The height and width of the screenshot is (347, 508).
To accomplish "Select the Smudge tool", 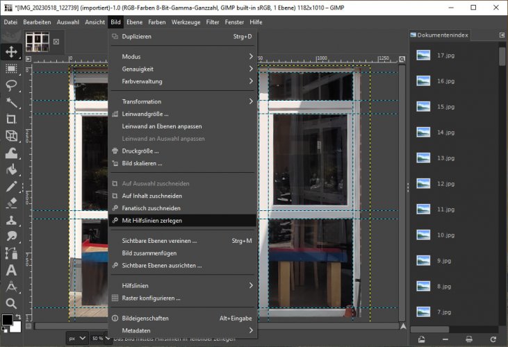I will (x=11, y=237).
